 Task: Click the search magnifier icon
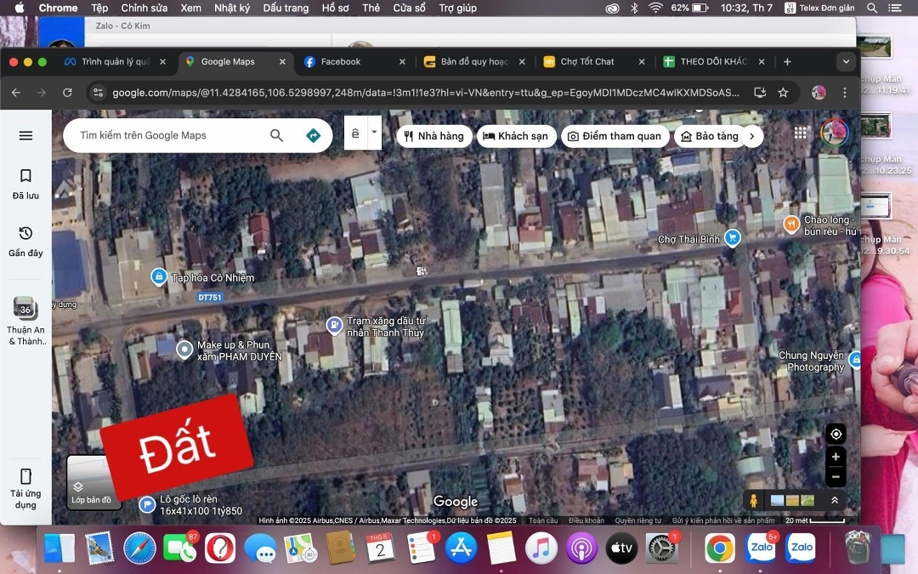point(276,135)
